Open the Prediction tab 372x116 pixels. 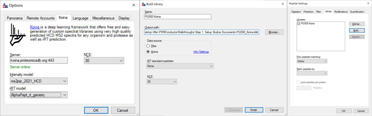click(308, 12)
